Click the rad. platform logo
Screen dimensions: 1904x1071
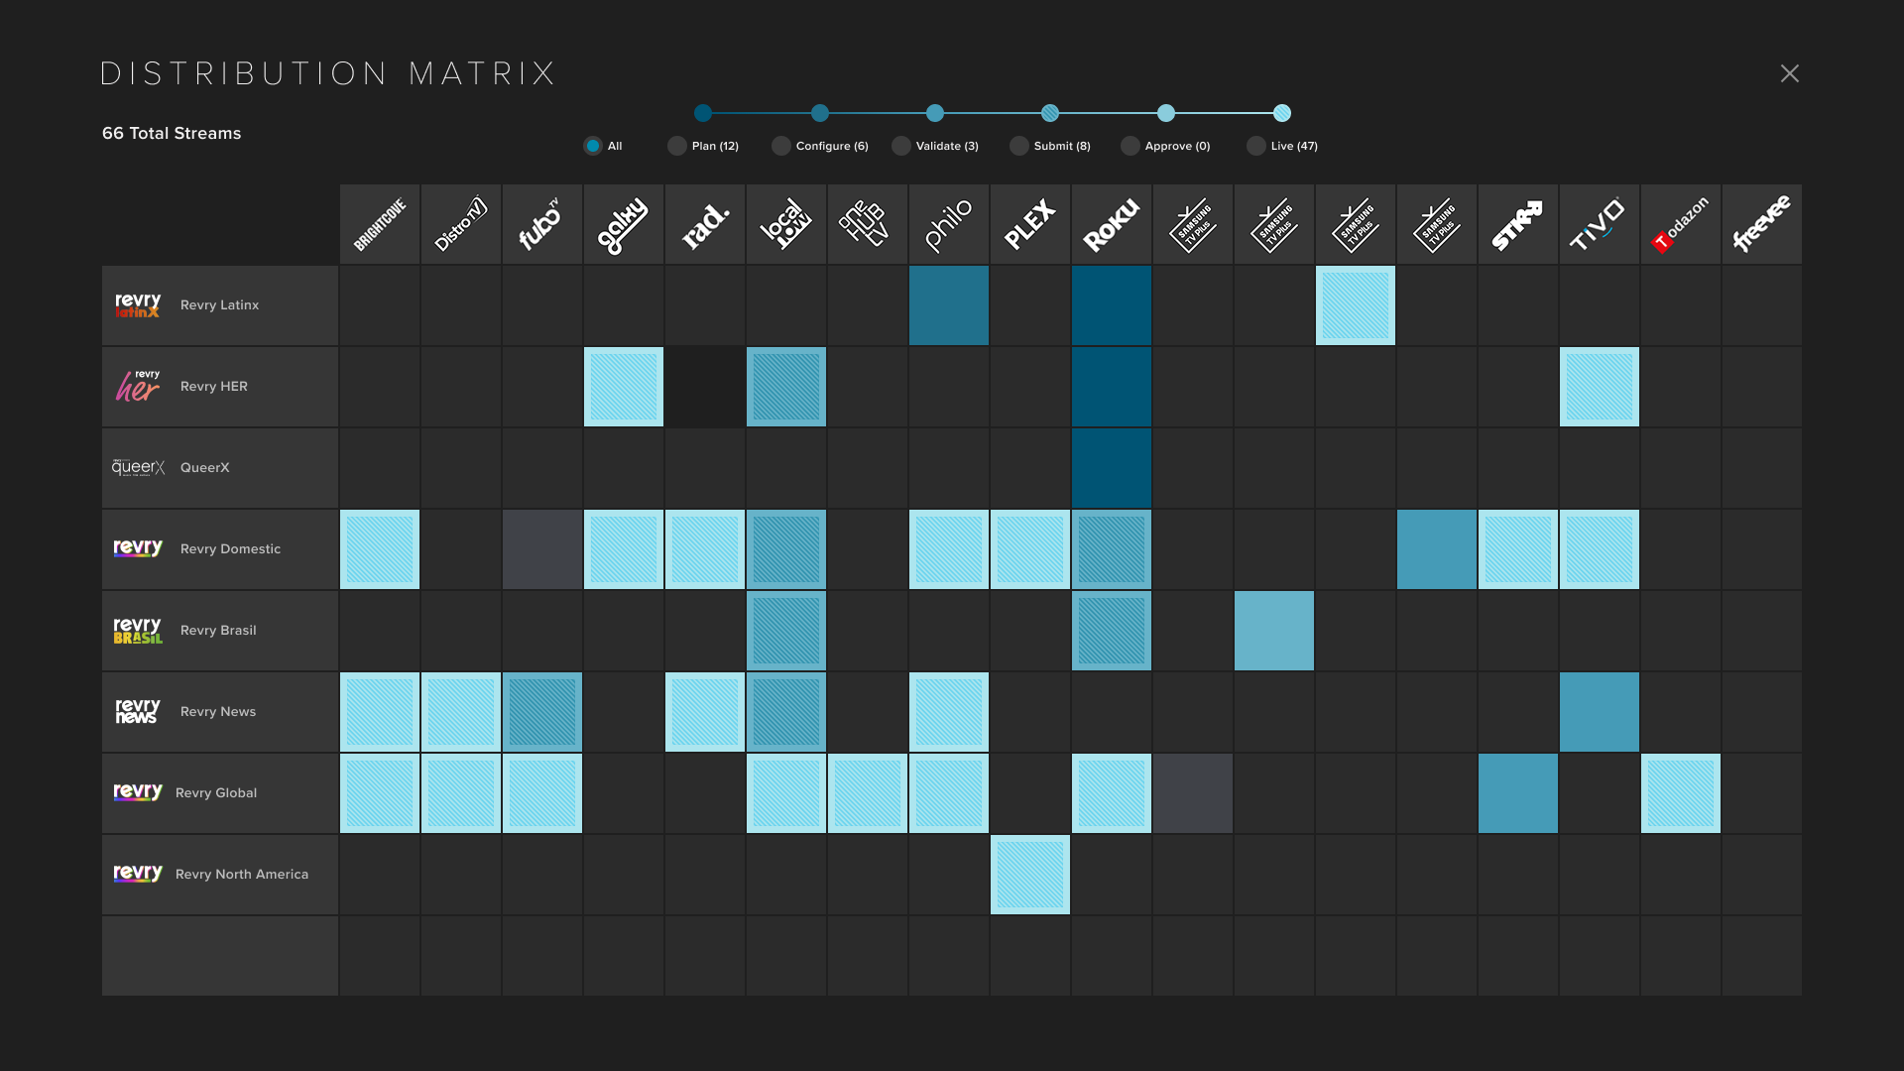coord(705,224)
